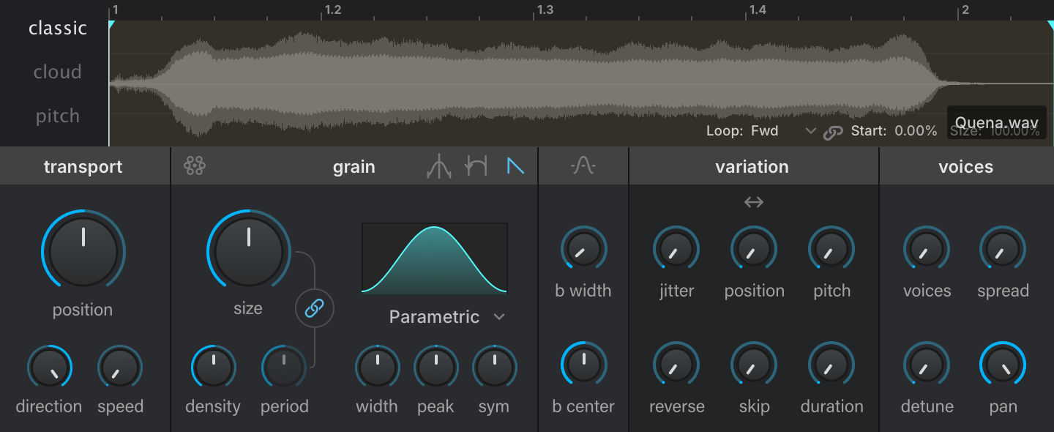This screenshot has height=432, width=1054.
Task: Click the transport position knob
Action: (83, 251)
